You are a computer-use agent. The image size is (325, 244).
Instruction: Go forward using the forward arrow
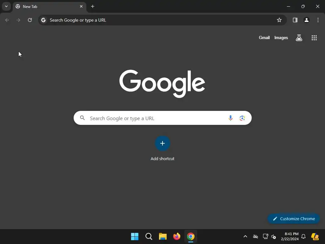(18, 20)
